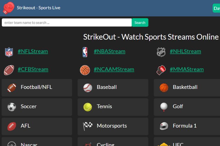
Task: Select the Baseball category
Action: pyautogui.click(x=113, y=88)
